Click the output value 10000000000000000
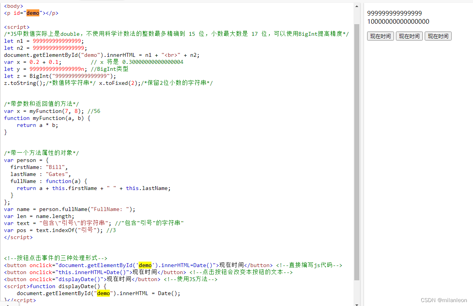 point(398,21)
